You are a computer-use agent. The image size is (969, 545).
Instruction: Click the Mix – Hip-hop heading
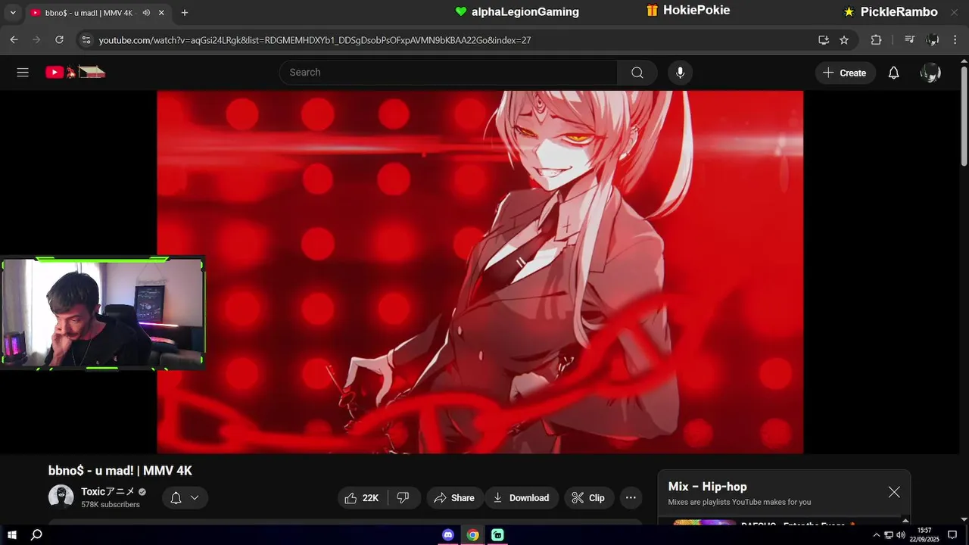707,487
